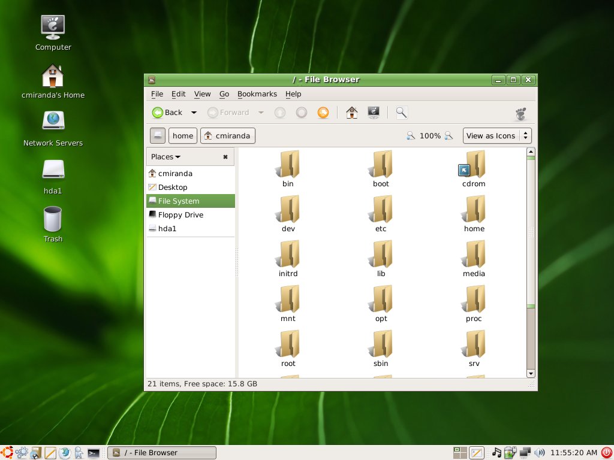Click the scrollbar up arrow

point(531,152)
